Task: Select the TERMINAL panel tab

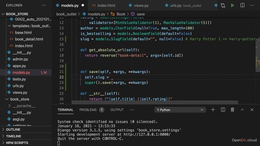Action: click(65, 110)
